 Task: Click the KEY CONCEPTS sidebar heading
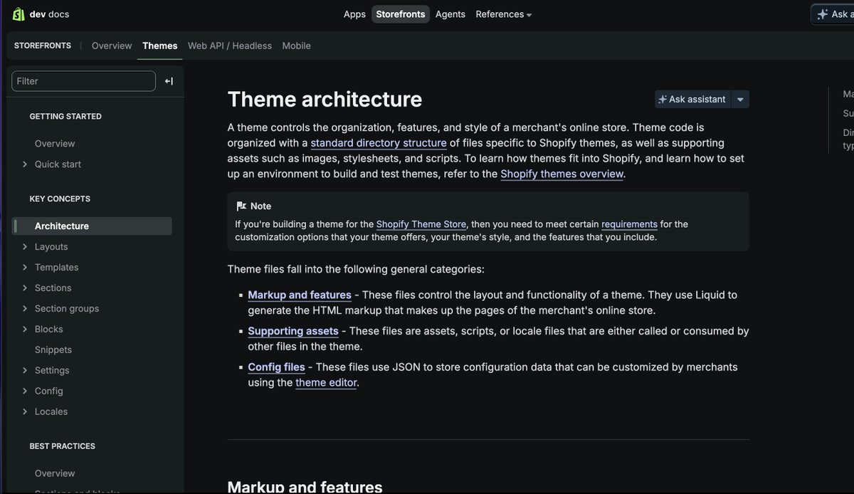click(60, 199)
